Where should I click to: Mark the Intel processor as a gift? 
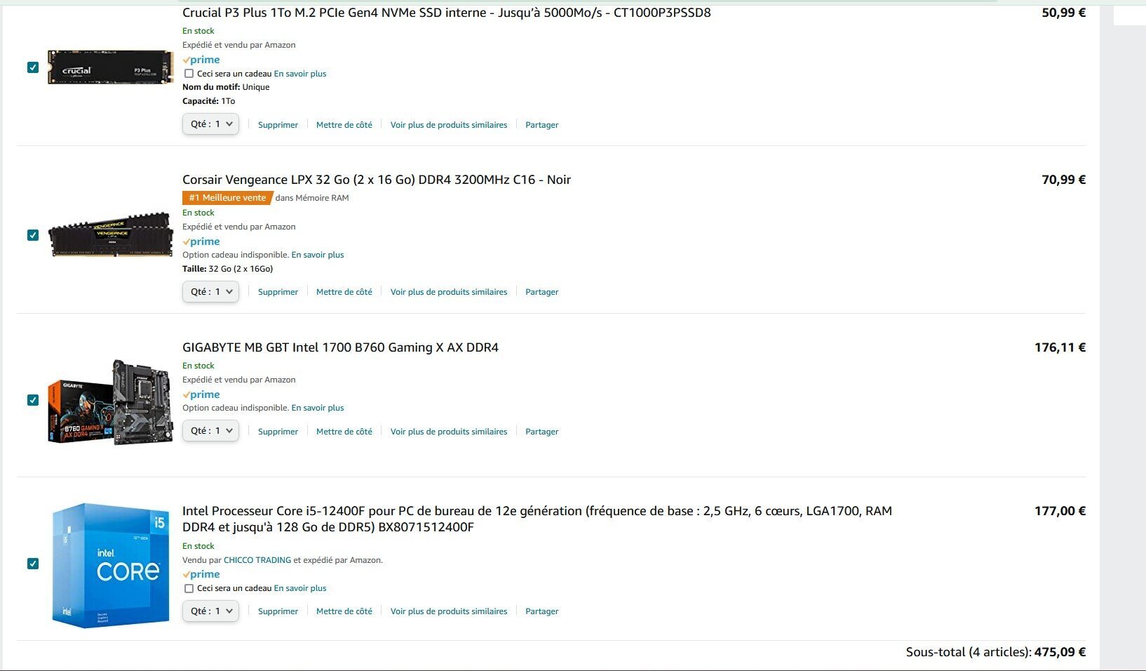(189, 589)
